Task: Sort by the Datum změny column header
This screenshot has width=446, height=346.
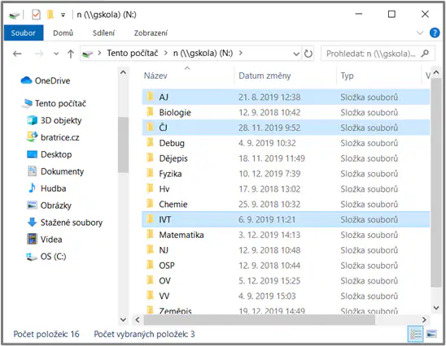Action: (265, 76)
